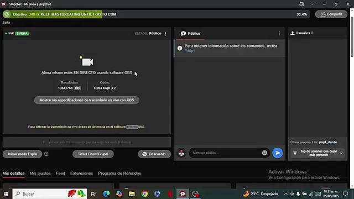Viewport: 354px width, 199px height.
Task: Click the Usuarios person icon
Action: [x=293, y=33]
